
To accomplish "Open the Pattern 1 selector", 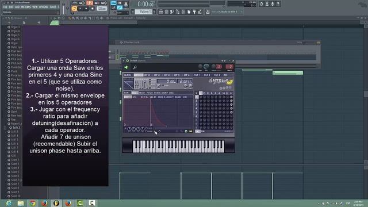I will (x=143, y=11).
